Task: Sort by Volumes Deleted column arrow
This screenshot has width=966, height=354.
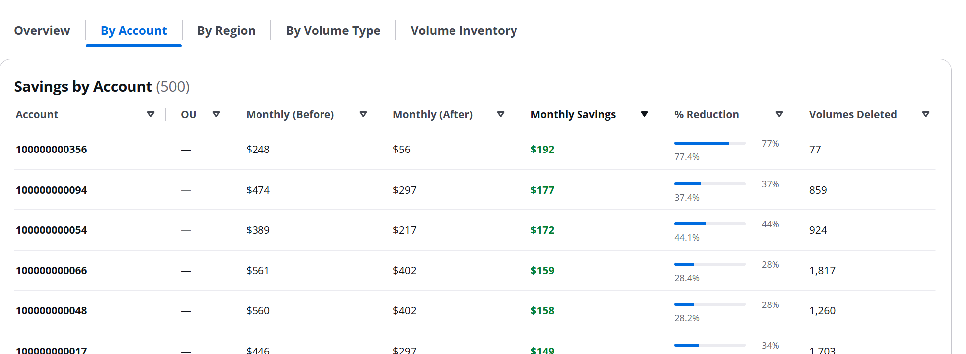Action: click(x=926, y=114)
